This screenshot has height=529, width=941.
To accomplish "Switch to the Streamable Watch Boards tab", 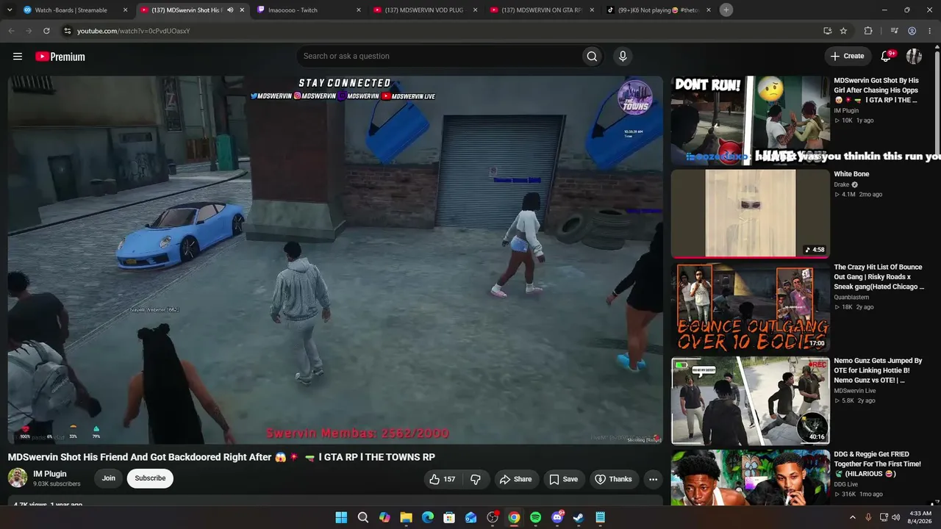I will point(76,10).
